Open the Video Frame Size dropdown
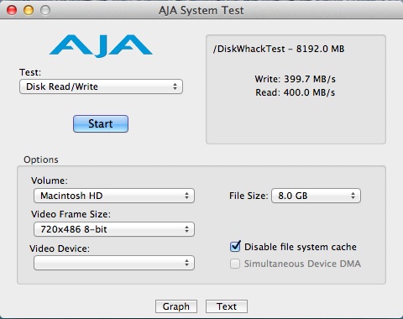 pos(114,229)
